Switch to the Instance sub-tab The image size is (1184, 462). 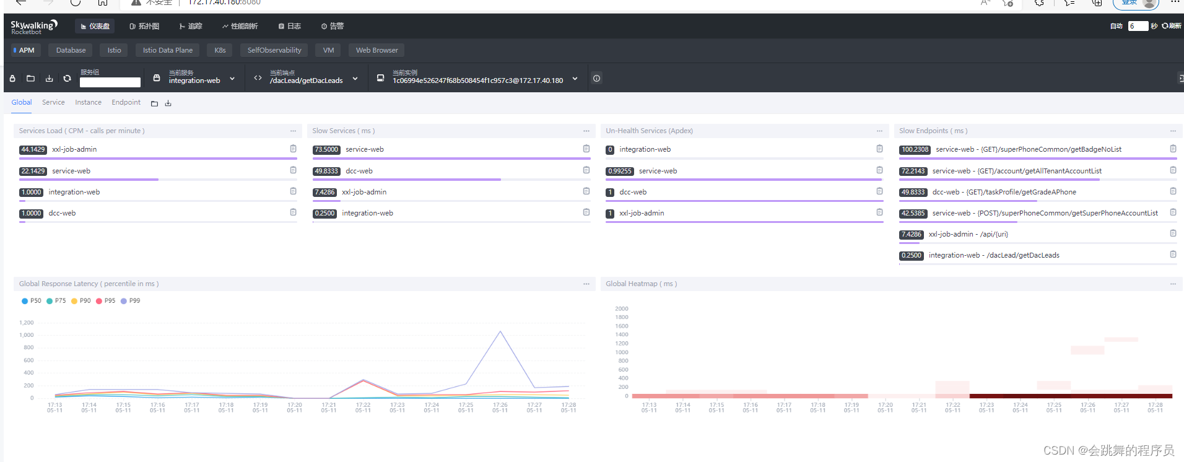pyautogui.click(x=88, y=102)
